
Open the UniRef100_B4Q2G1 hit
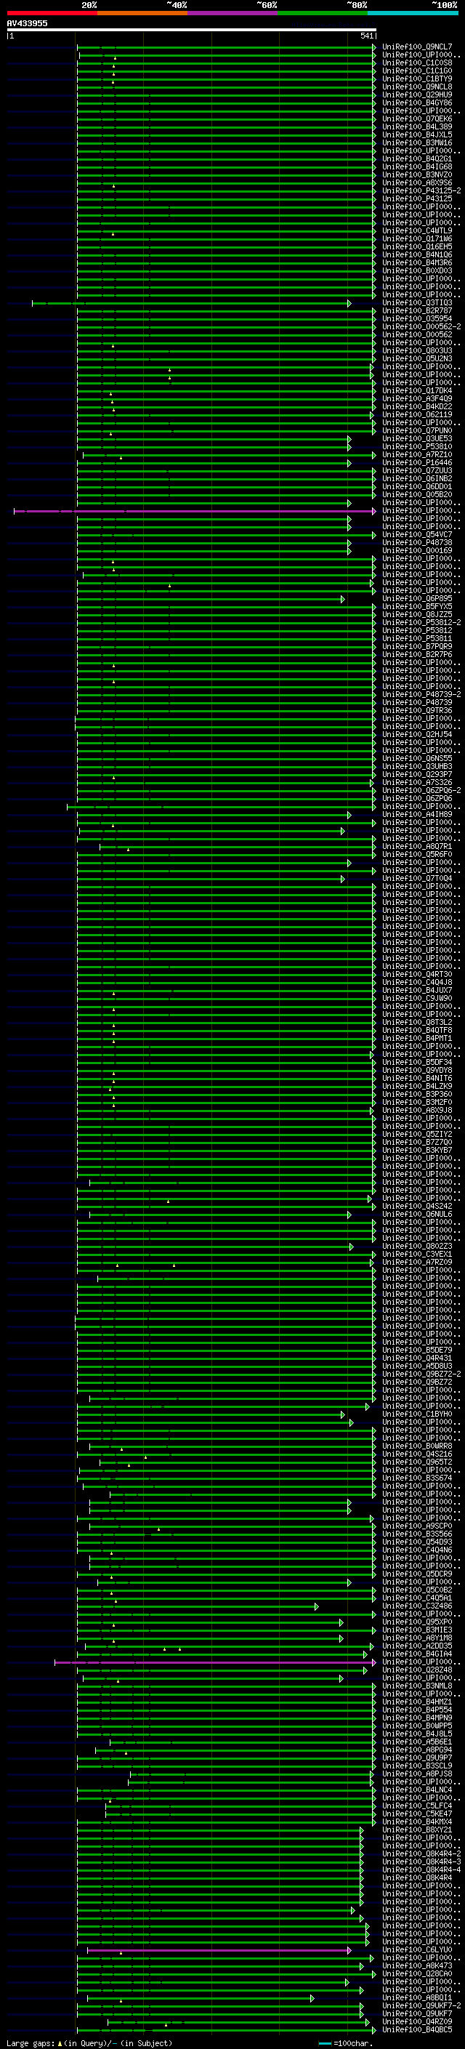tap(416, 159)
